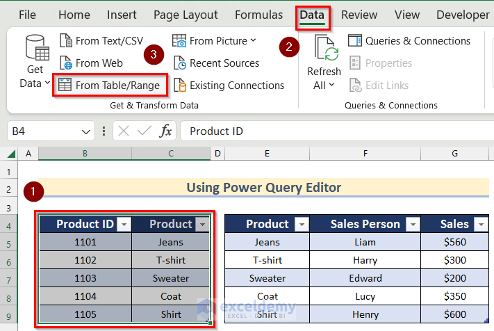Open the Sales Person filter dropdown
The image size is (494, 331).
[x=412, y=224]
